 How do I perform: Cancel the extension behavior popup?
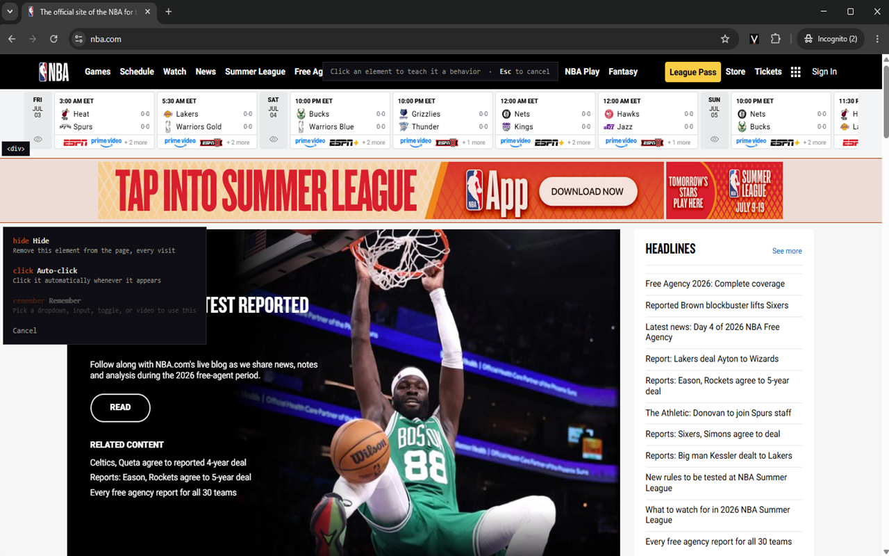(x=25, y=331)
